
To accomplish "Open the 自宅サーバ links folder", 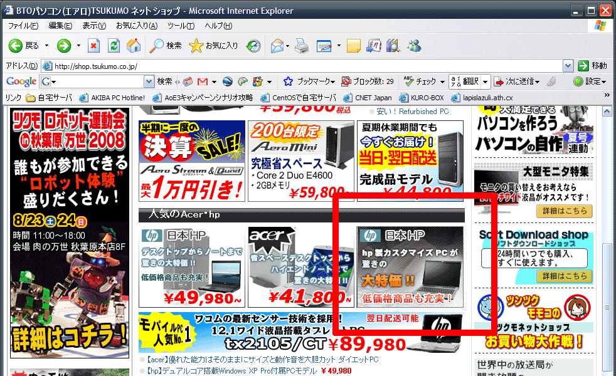I will point(49,98).
